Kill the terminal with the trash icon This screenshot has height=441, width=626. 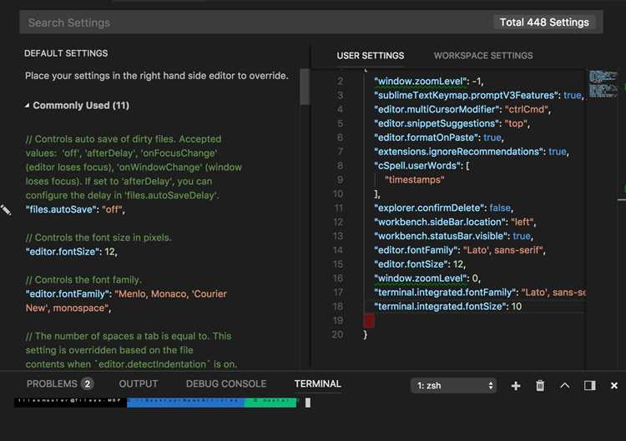[540, 386]
